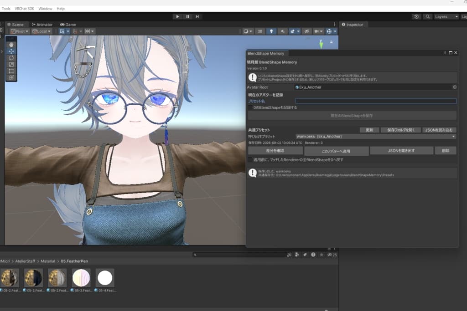
Task: Click このアバターへ適用 button
Action: 336,151
